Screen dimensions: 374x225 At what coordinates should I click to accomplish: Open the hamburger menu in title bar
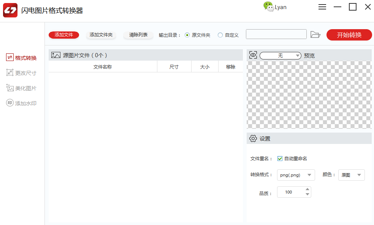tap(322, 7)
